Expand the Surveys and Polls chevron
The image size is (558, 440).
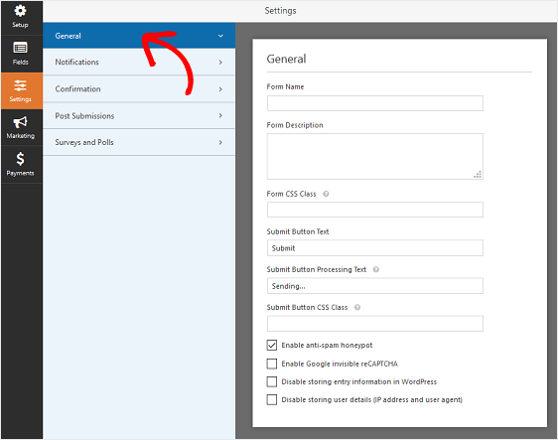tap(220, 142)
